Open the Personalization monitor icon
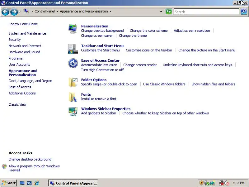Viewport: 249px width, 187px height. 73,29
